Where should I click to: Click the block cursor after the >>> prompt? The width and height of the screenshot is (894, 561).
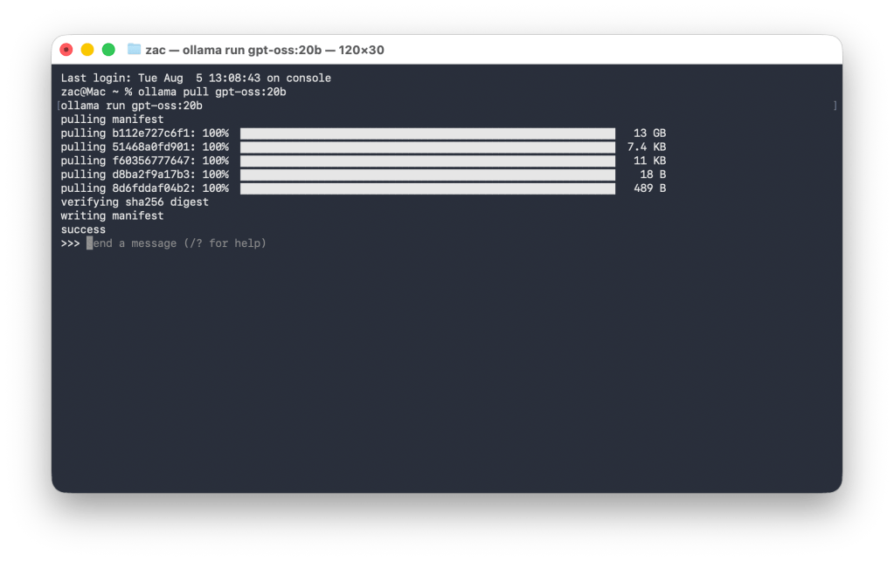(x=89, y=243)
